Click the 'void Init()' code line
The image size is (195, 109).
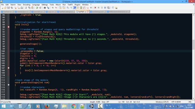(x=22, y=25)
